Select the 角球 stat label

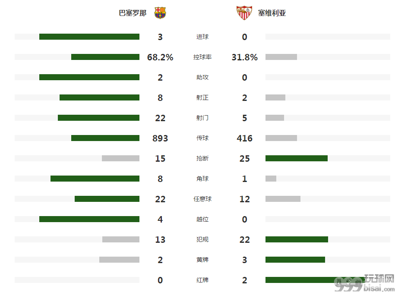202,179
